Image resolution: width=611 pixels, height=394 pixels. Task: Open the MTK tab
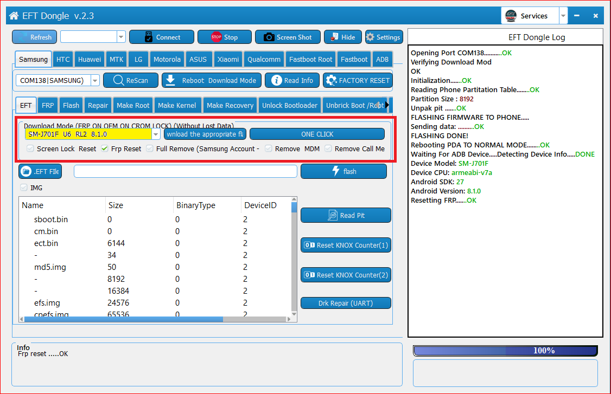point(116,59)
